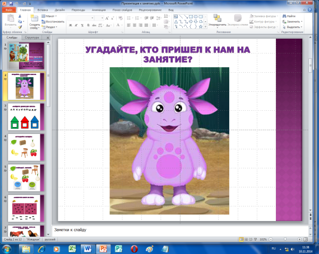Open the Показ слайдов ribbon tab
Viewport: 319px width, 254px height.
[x=122, y=10]
